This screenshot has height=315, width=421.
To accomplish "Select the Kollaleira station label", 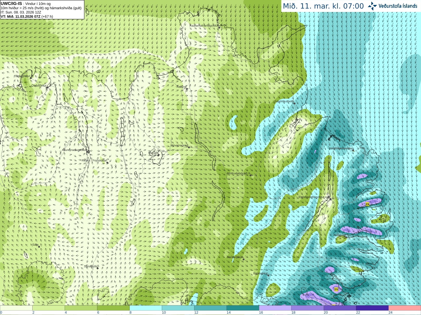I will pyautogui.click(x=339, y=235).
